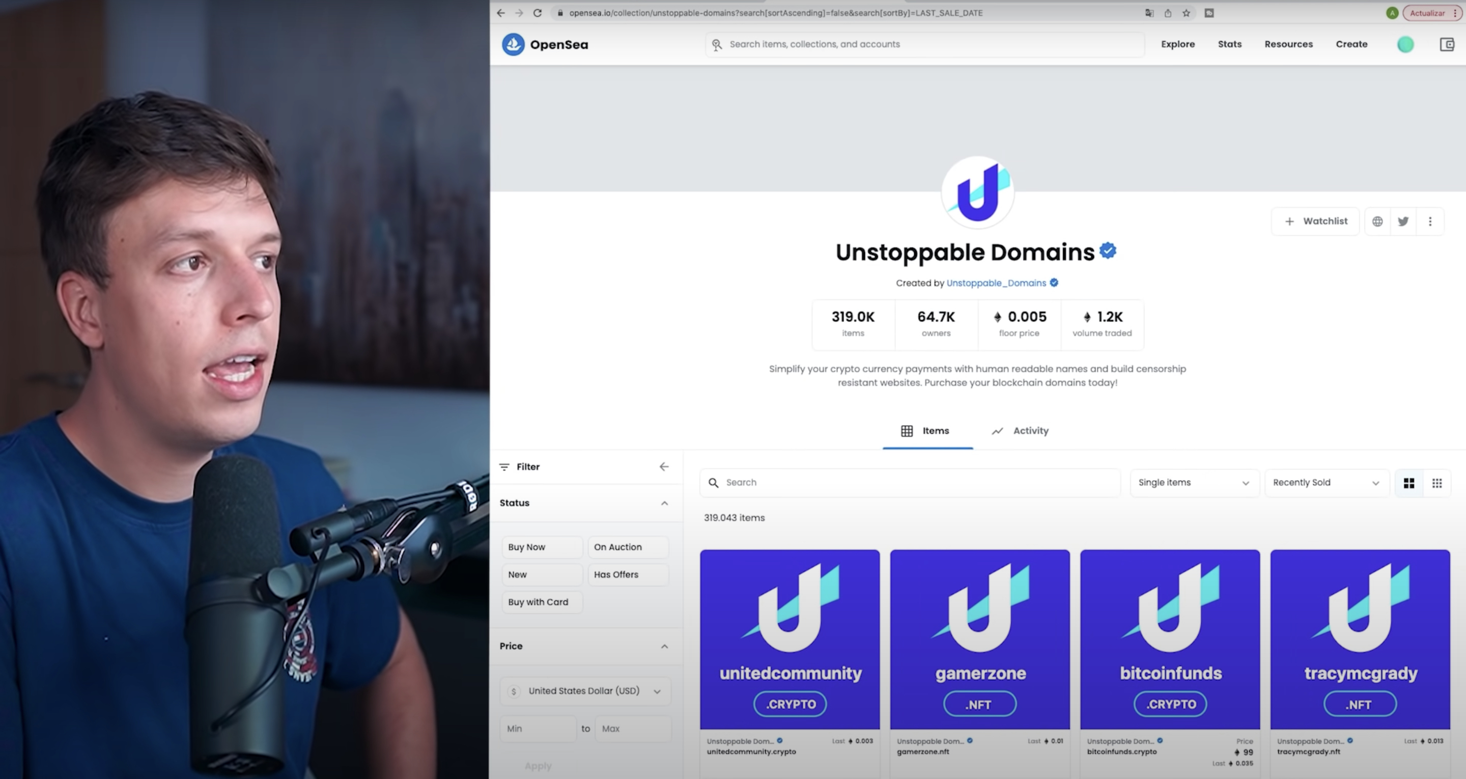Screen dimensions: 1466x779
Task: Reload the page with refresh icon
Action: coord(537,13)
